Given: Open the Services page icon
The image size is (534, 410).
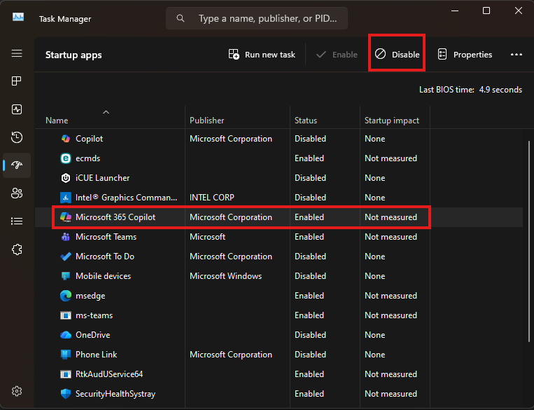Looking at the screenshot, I should point(17,250).
